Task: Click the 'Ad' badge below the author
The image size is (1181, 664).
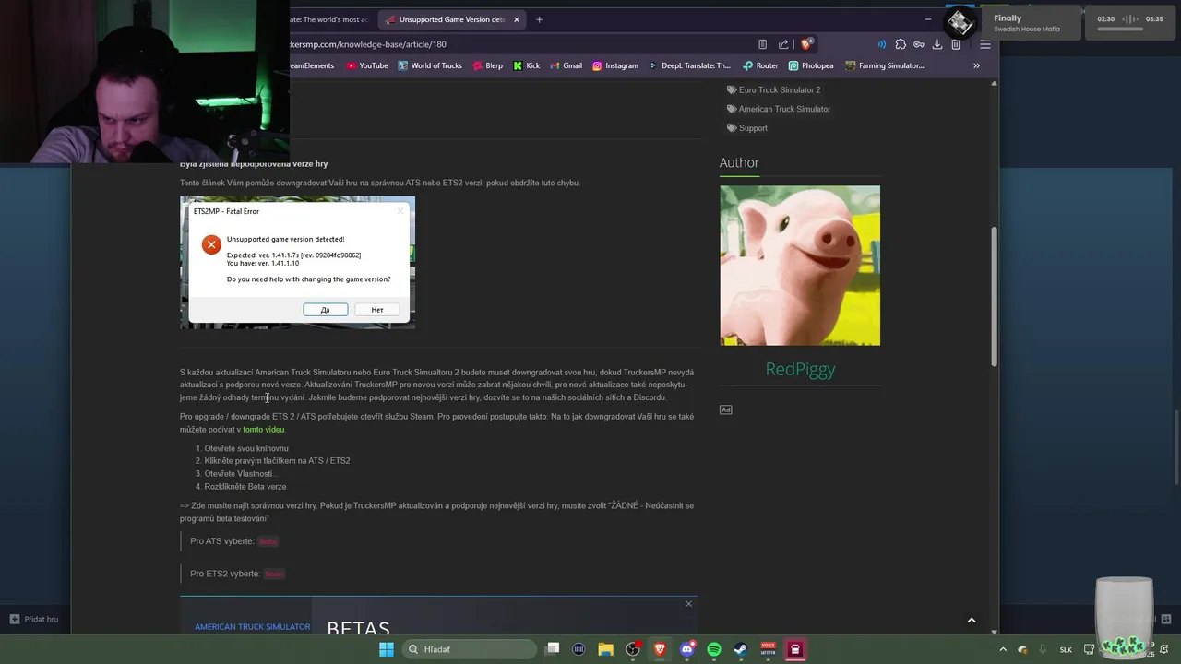Action: [x=726, y=409]
